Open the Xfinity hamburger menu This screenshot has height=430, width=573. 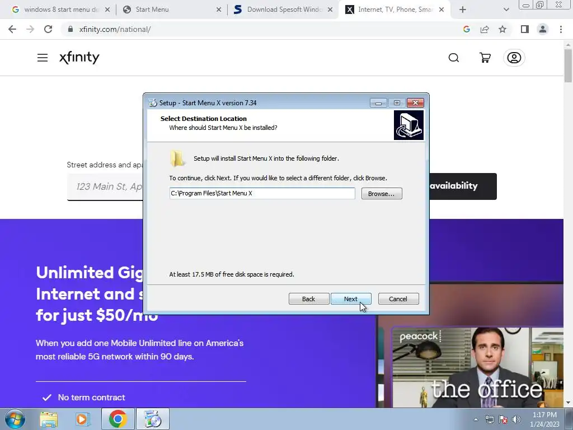(43, 58)
